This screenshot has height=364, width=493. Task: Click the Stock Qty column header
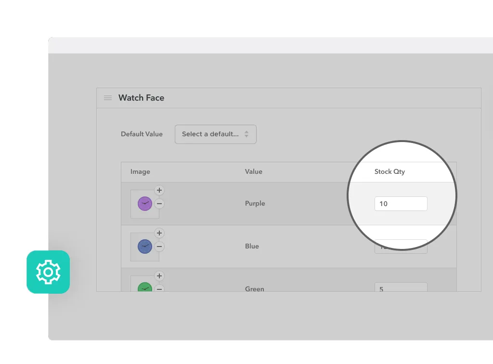coord(389,171)
